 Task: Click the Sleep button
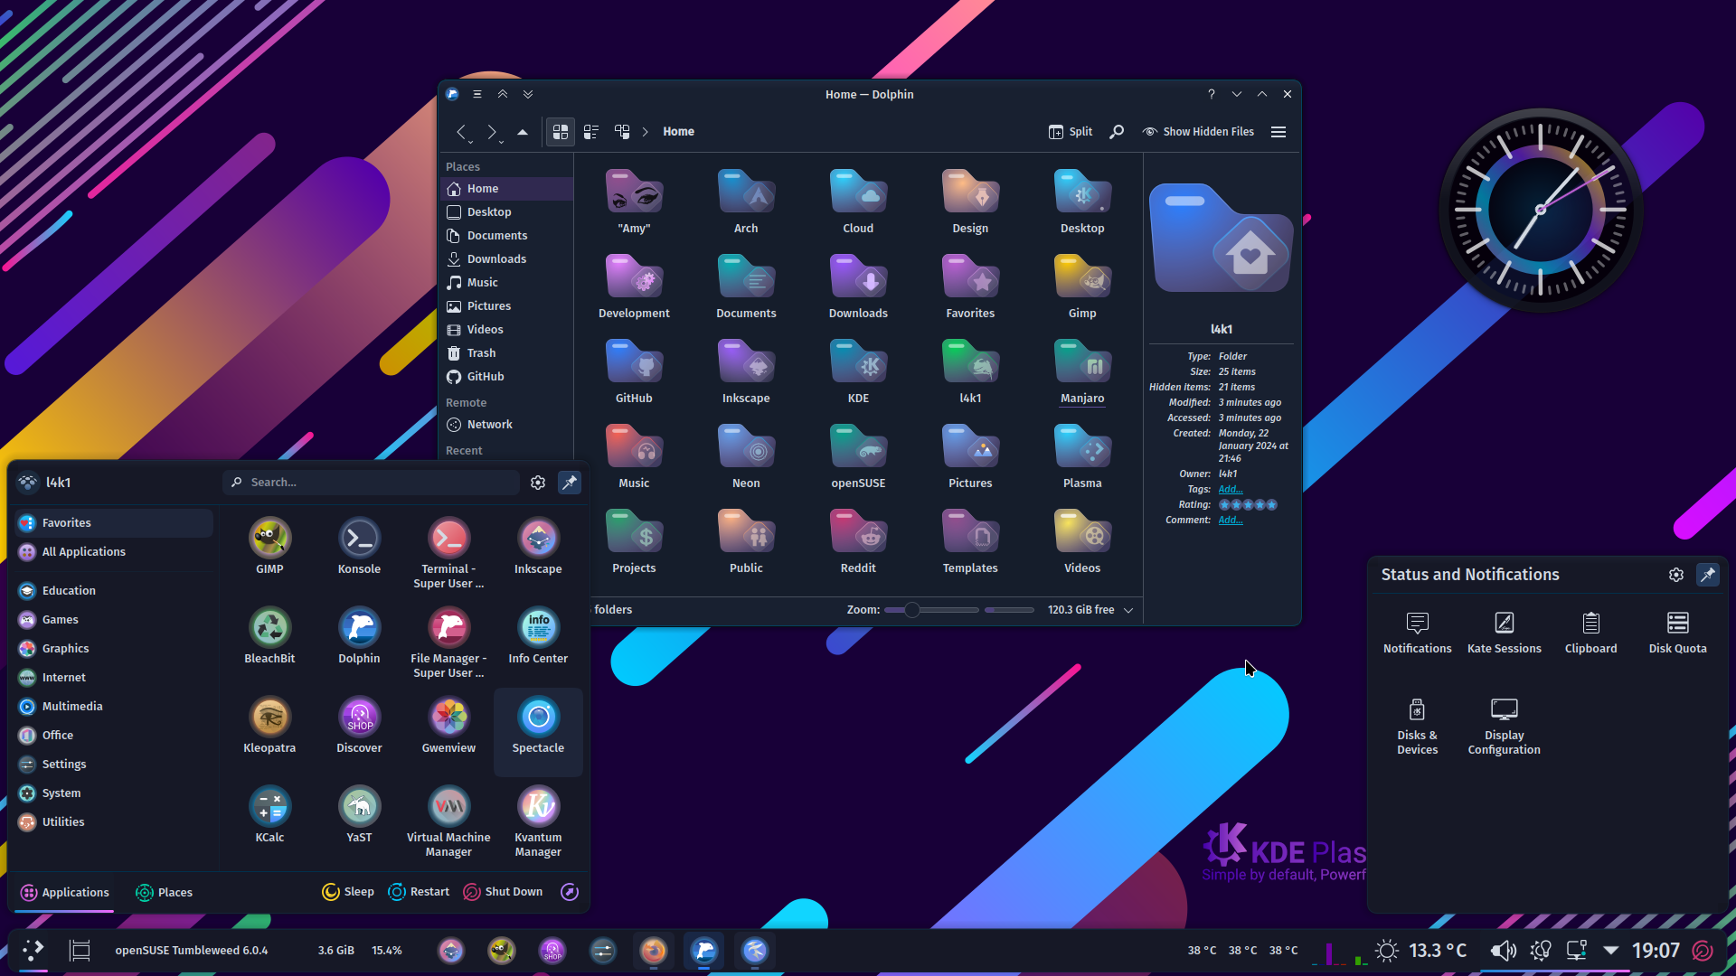click(348, 892)
